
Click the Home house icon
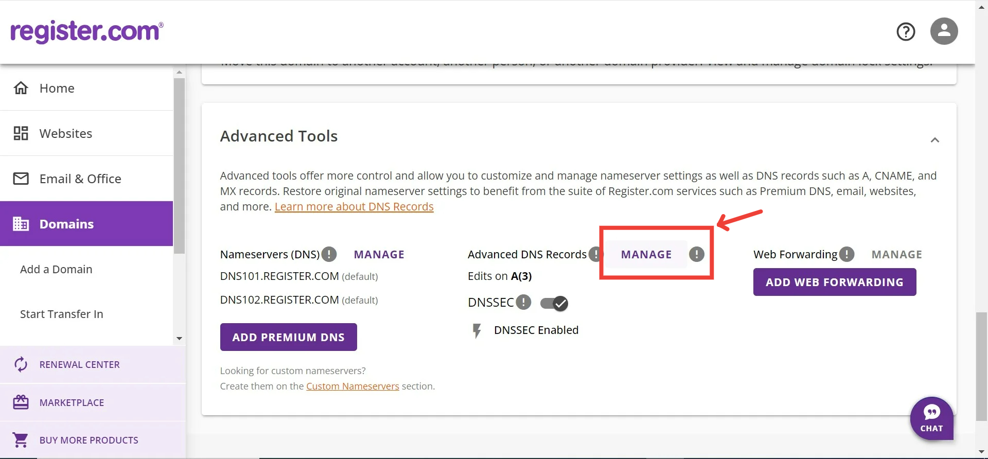(21, 88)
